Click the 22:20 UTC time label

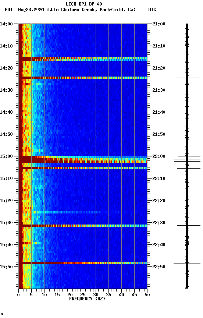pyautogui.click(x=159, y=201)
